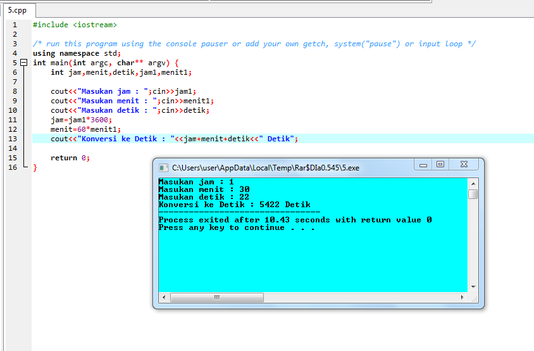The width and height of the screenshot is (534, 351).
Task: Click console output 'Masukan menit : 30'
Action: click(204, 189)
